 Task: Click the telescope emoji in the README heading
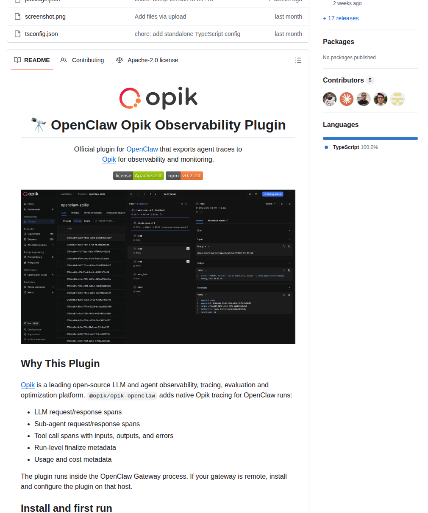(x=39, y=125)
